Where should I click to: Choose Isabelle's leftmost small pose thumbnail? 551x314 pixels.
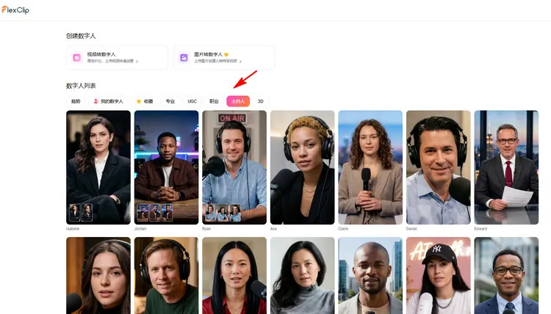(74, 213)
